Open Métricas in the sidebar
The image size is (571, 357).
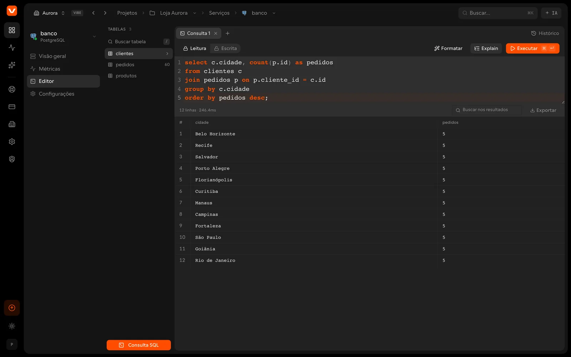point(64,69)
